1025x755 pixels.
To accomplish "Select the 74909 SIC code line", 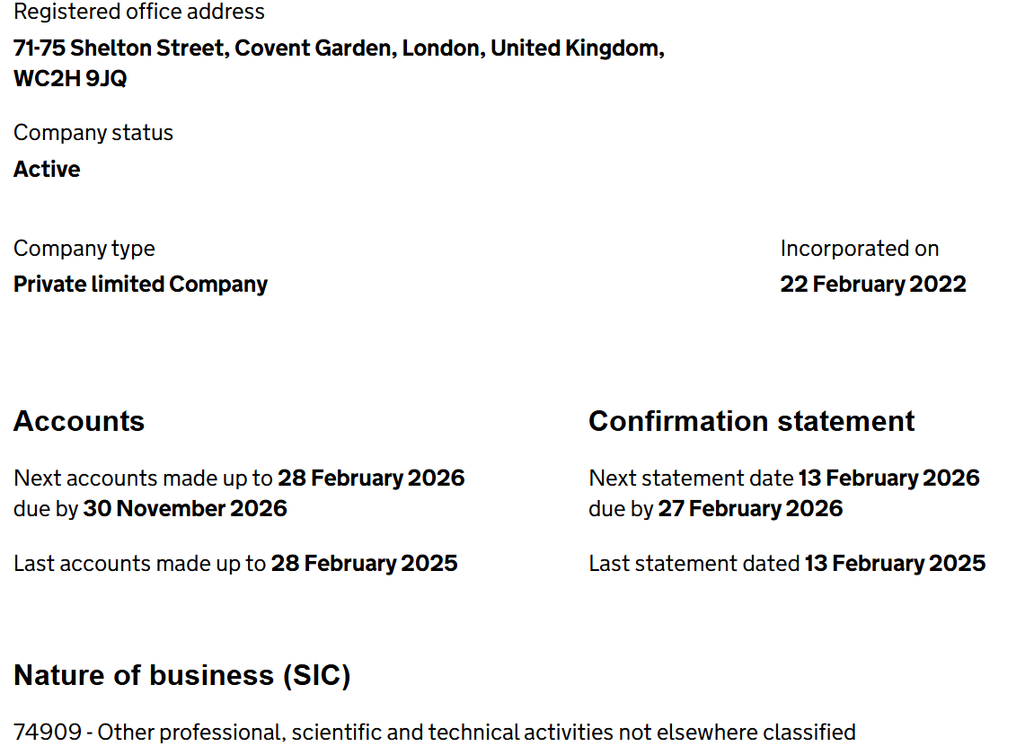I will click(x=434, y=733).
